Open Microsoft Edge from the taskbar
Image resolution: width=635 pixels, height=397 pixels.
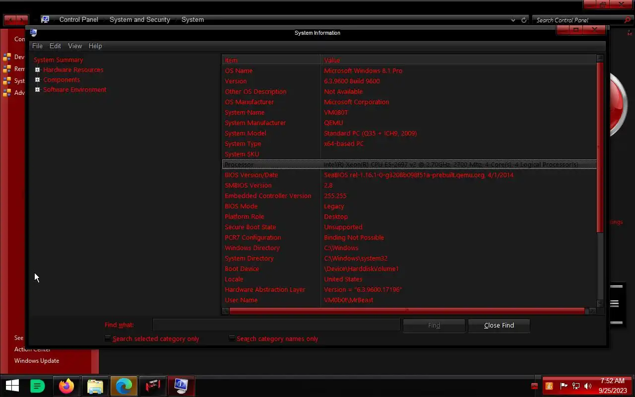click(x=124, y=386)
